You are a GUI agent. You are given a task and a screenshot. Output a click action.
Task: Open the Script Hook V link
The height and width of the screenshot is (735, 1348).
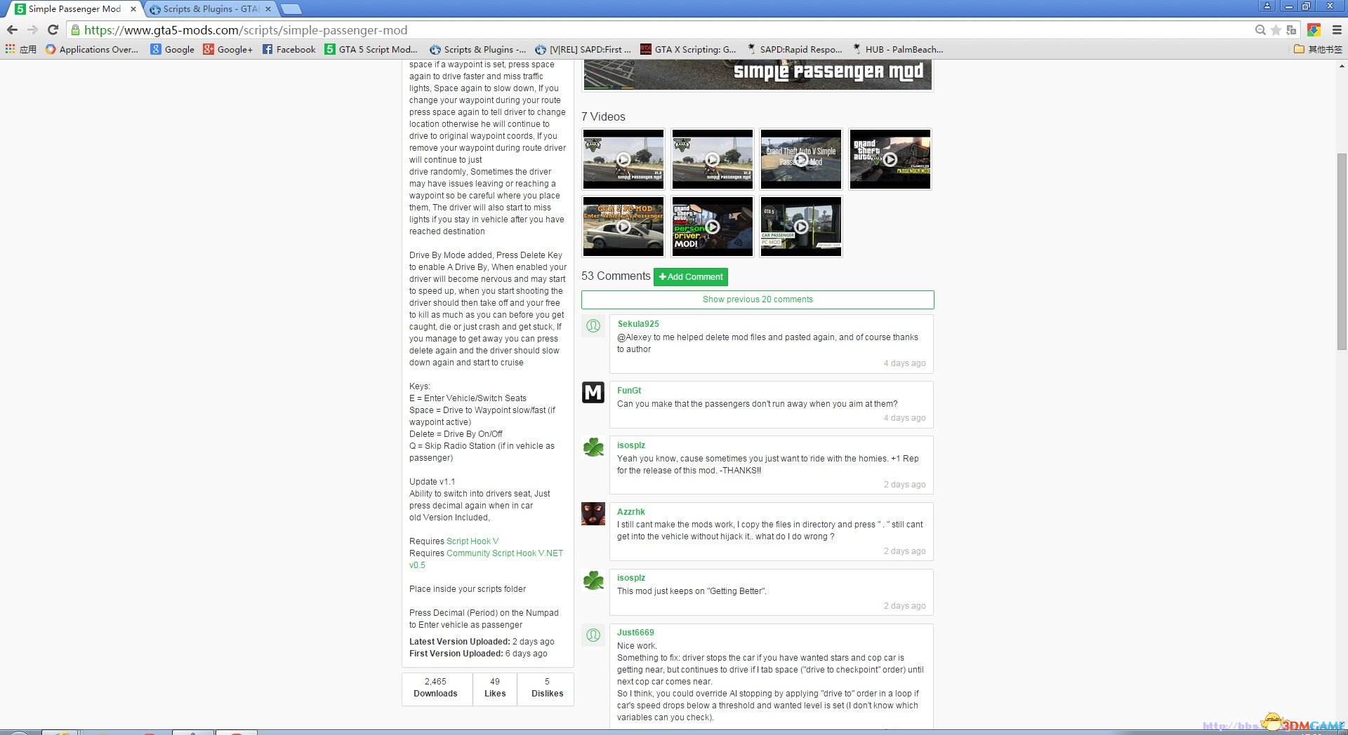[473, 541]
